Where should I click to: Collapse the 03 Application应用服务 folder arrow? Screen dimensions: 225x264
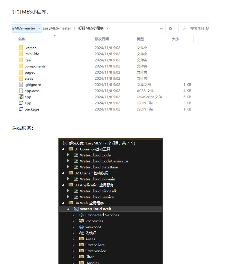click(63, 185)
